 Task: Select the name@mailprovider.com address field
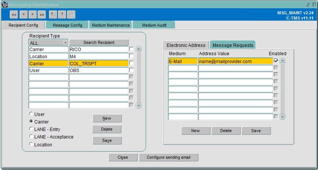click(235, 61)
